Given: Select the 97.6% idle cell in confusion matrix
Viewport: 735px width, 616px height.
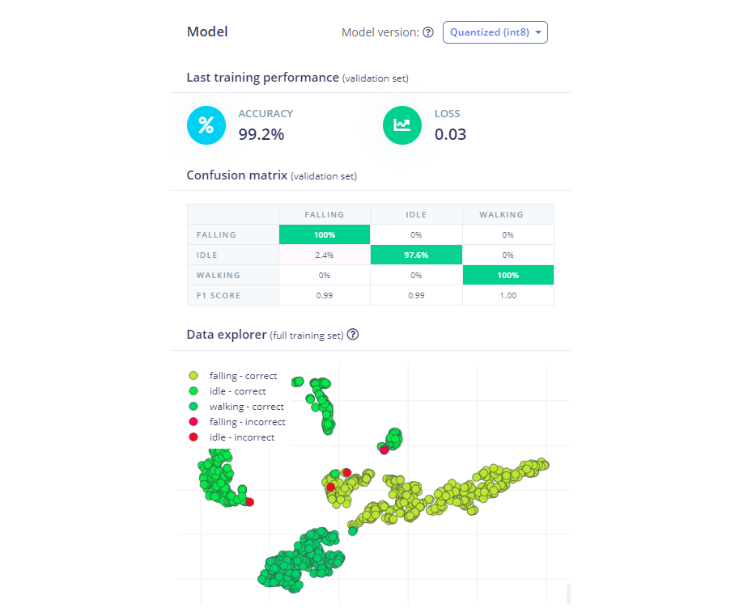Looking at the screenshot, I should [416, 255].
